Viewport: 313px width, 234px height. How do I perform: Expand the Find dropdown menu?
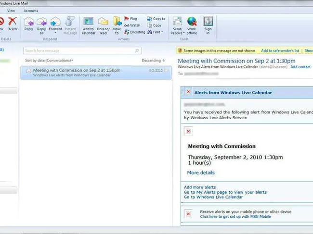[157, 32]
